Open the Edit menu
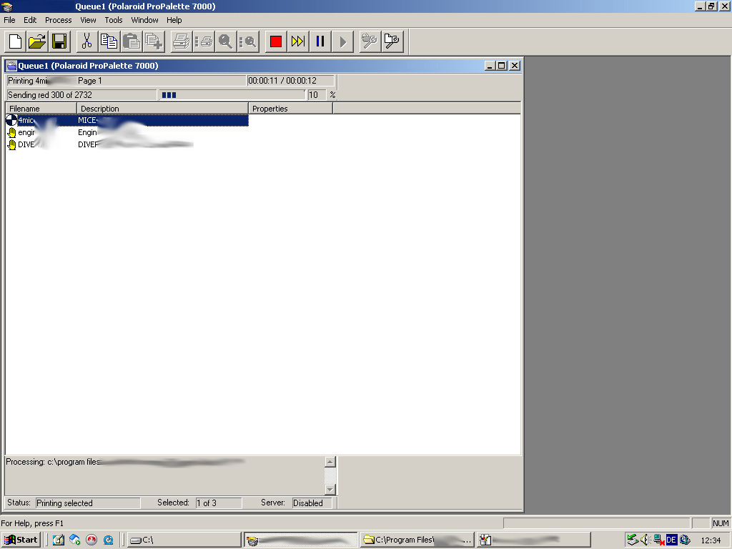 [30, 20]
